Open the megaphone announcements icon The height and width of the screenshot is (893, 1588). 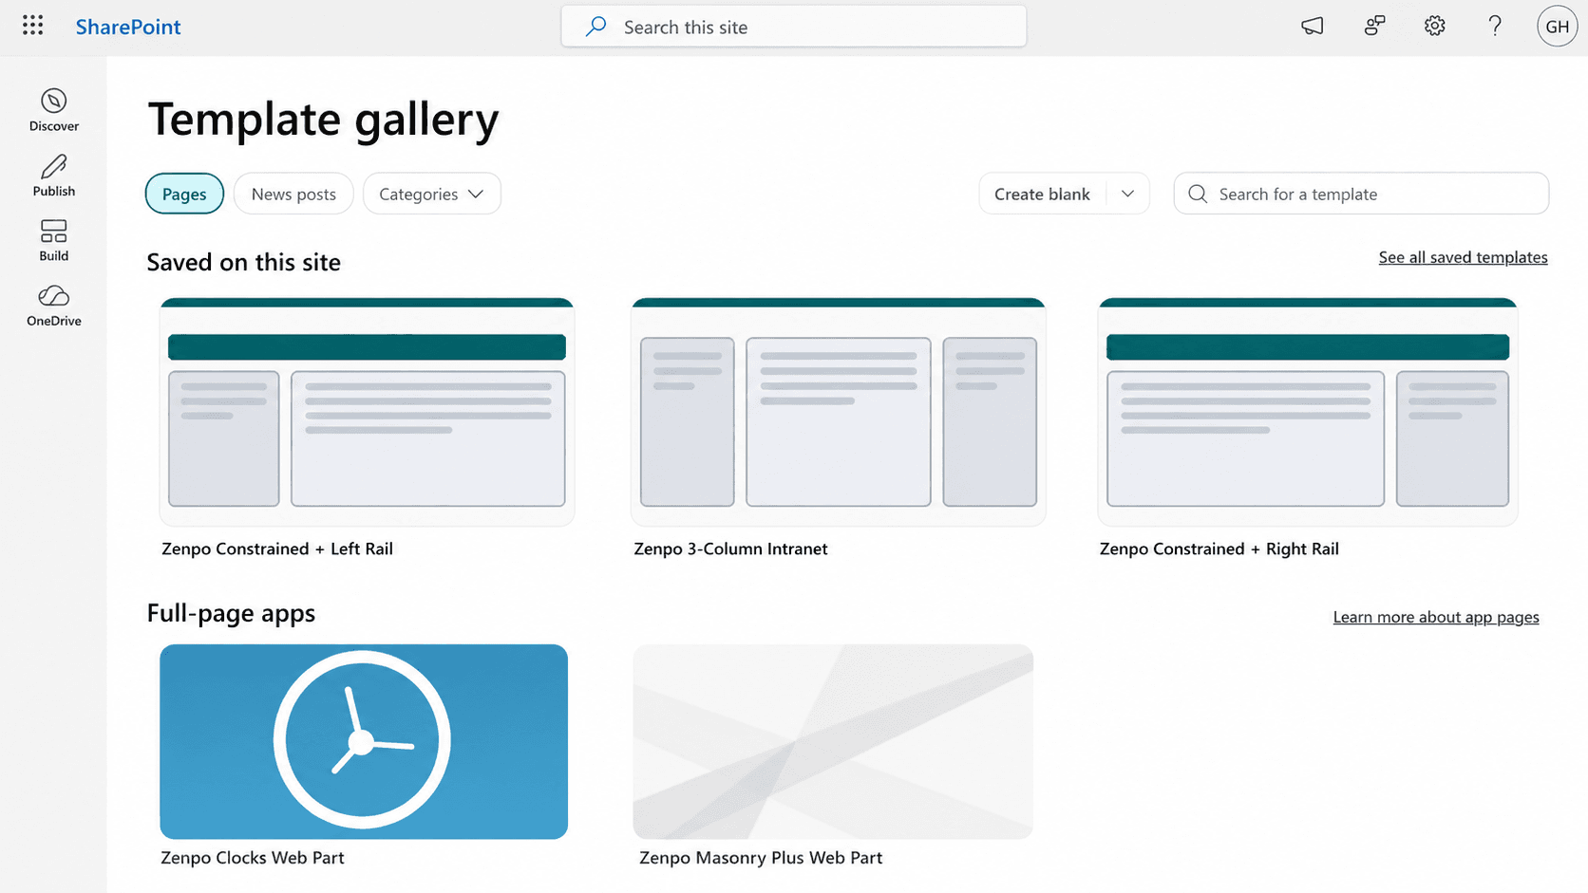point(1312,27)
